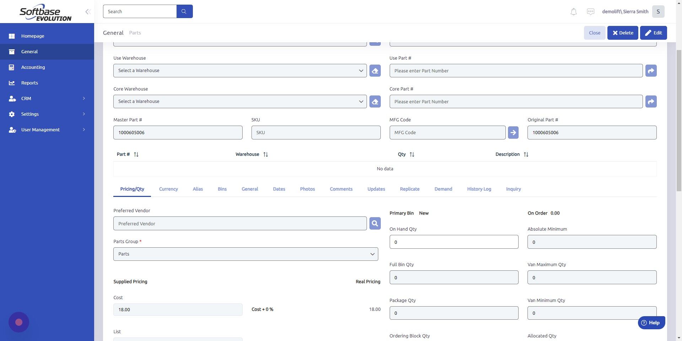This screenshot has width=682, height=341.
Task: Click the search magnifier icon in the top bar
Action: point(184,11)
